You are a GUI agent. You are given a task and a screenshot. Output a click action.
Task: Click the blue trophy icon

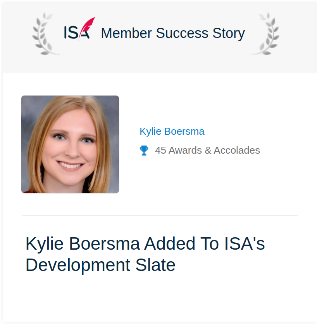point(144,151)
